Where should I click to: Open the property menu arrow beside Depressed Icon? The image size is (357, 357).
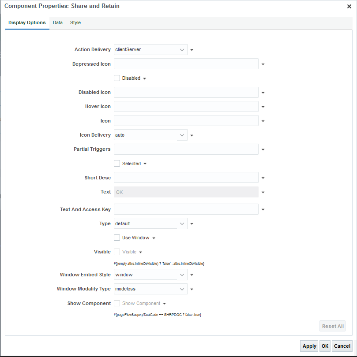coord(263,63)
